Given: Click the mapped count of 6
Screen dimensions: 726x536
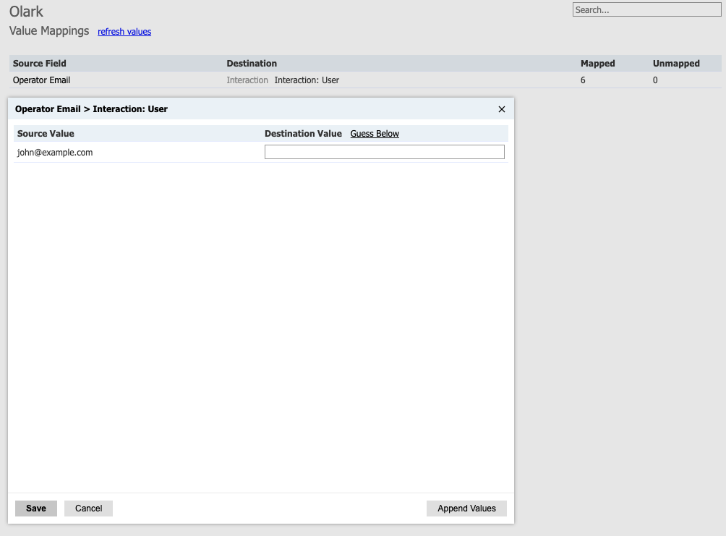Looking at the screenshot, I should [x=583, y=80].
